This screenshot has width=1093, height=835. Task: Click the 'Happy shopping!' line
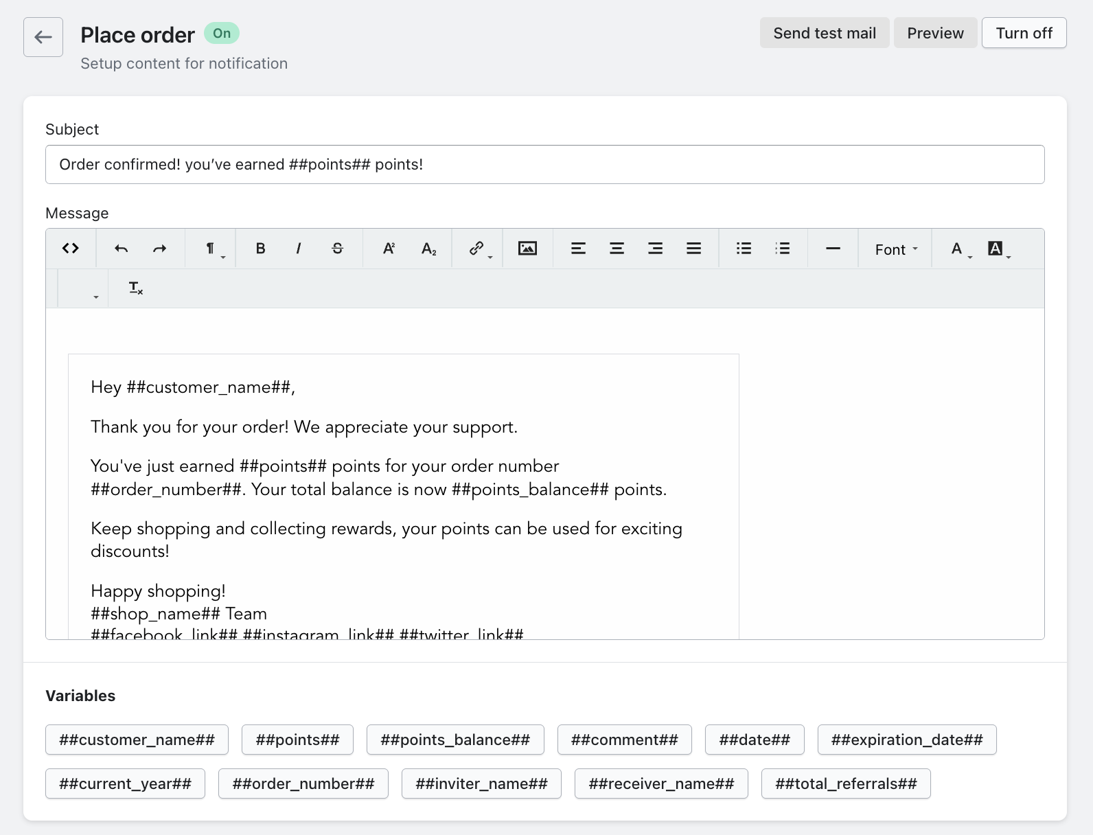[158, 591]
